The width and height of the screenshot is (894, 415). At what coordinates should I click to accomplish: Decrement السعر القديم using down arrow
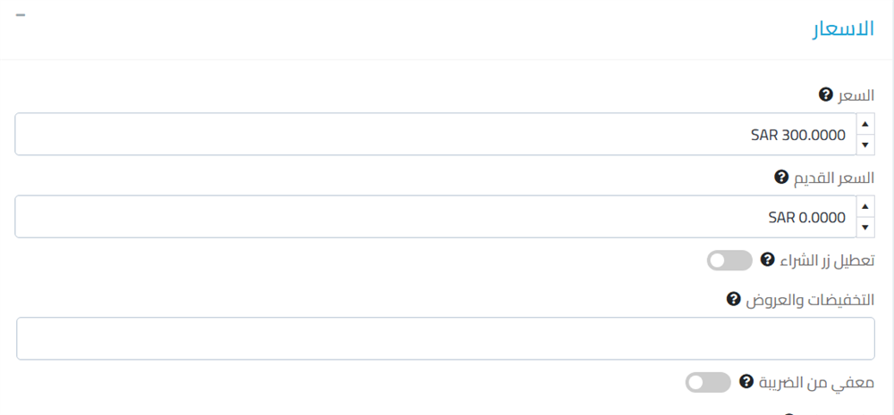tap(865, 228)
